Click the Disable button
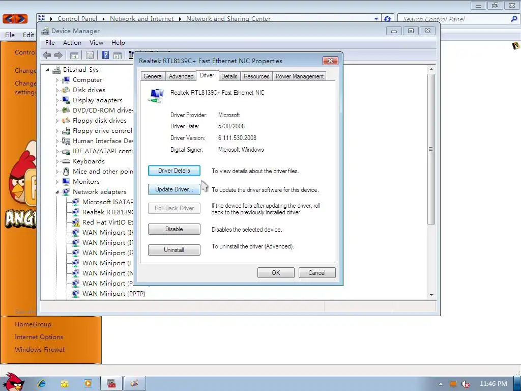521x391 pixels. [x=174, y=229]
